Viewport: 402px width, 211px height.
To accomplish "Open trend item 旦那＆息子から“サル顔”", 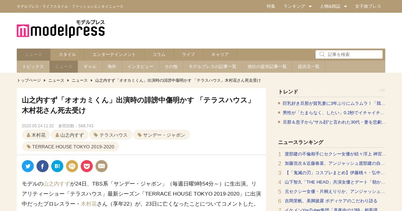I will click(x=334, y=122).
